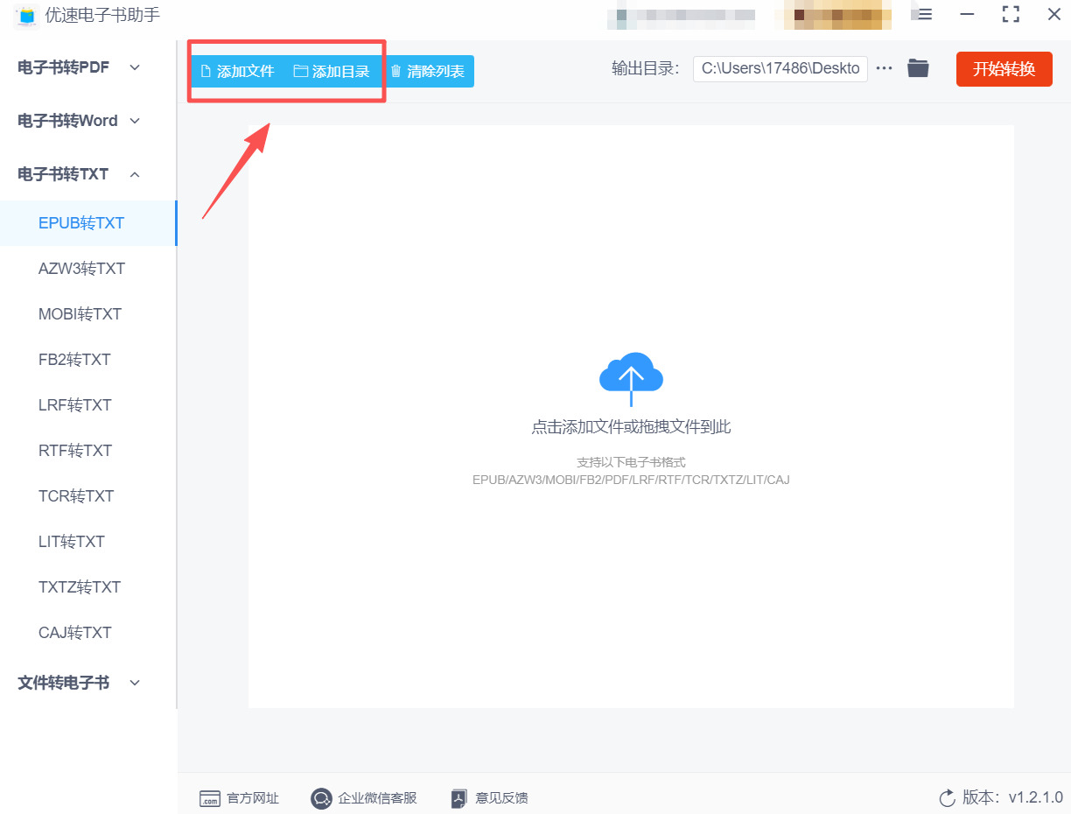The image size is (1071, 814).
Task: Click the 添加目录 folder icon on the toolbar
Action: coord(302,70)
